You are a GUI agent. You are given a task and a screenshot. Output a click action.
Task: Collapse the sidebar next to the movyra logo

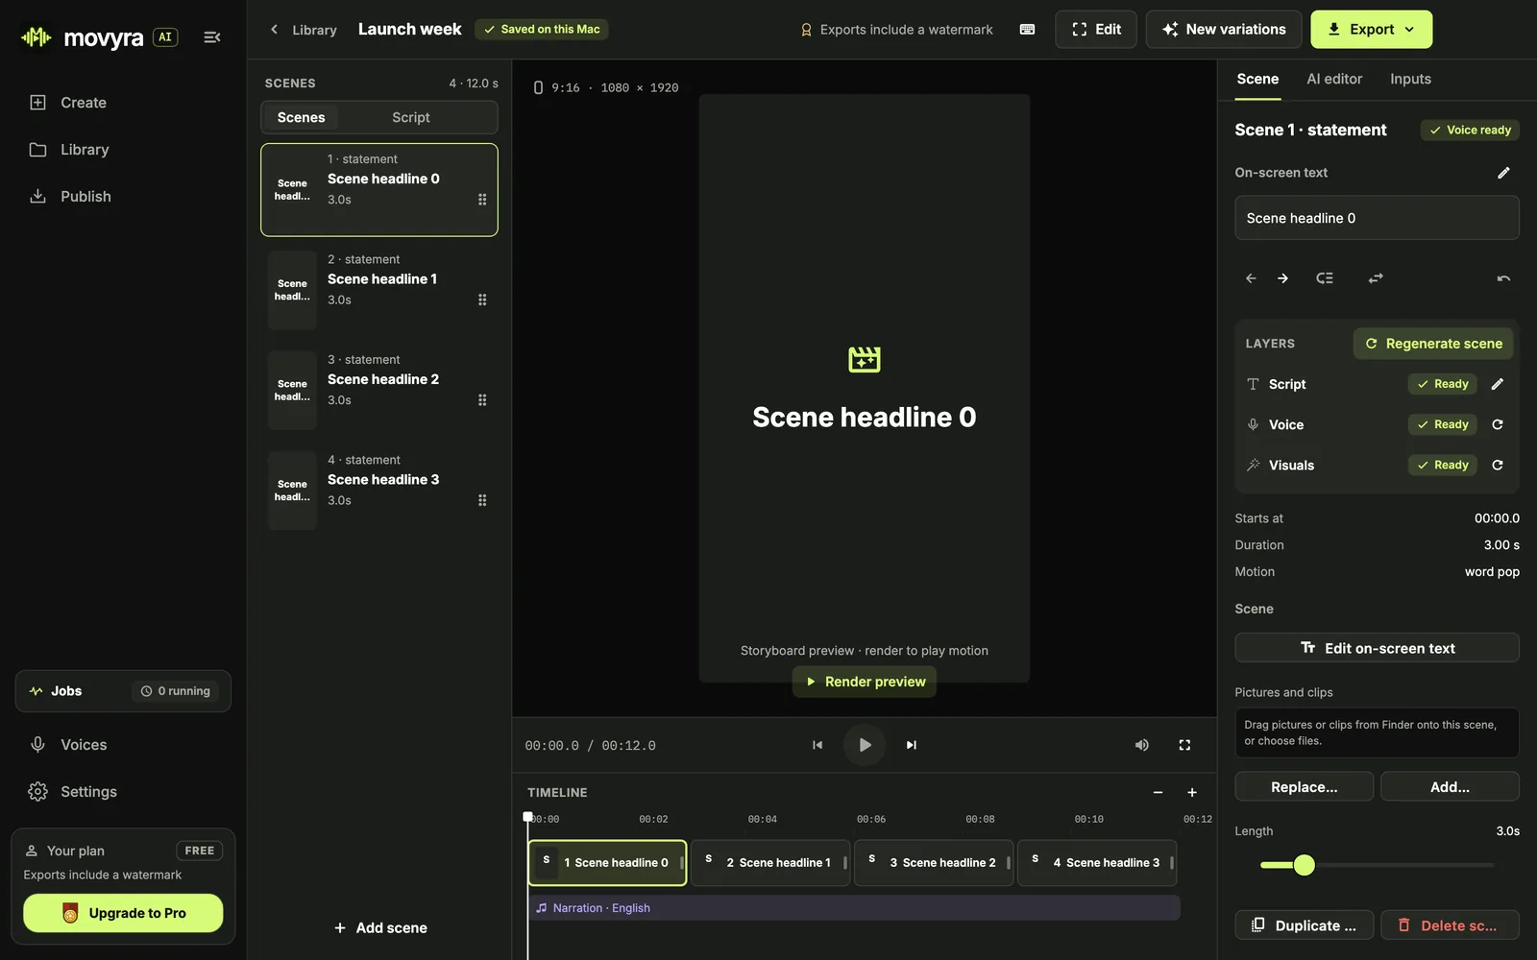[x=212, y=37]
